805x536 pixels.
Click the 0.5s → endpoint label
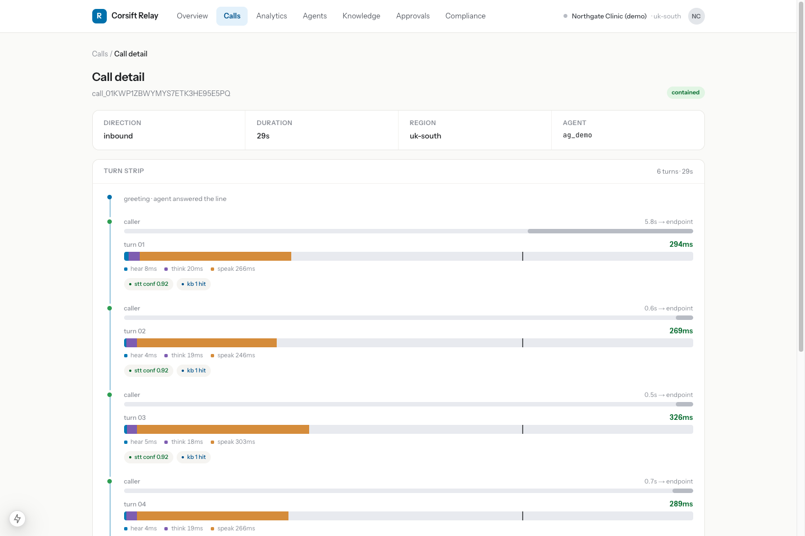669,395
